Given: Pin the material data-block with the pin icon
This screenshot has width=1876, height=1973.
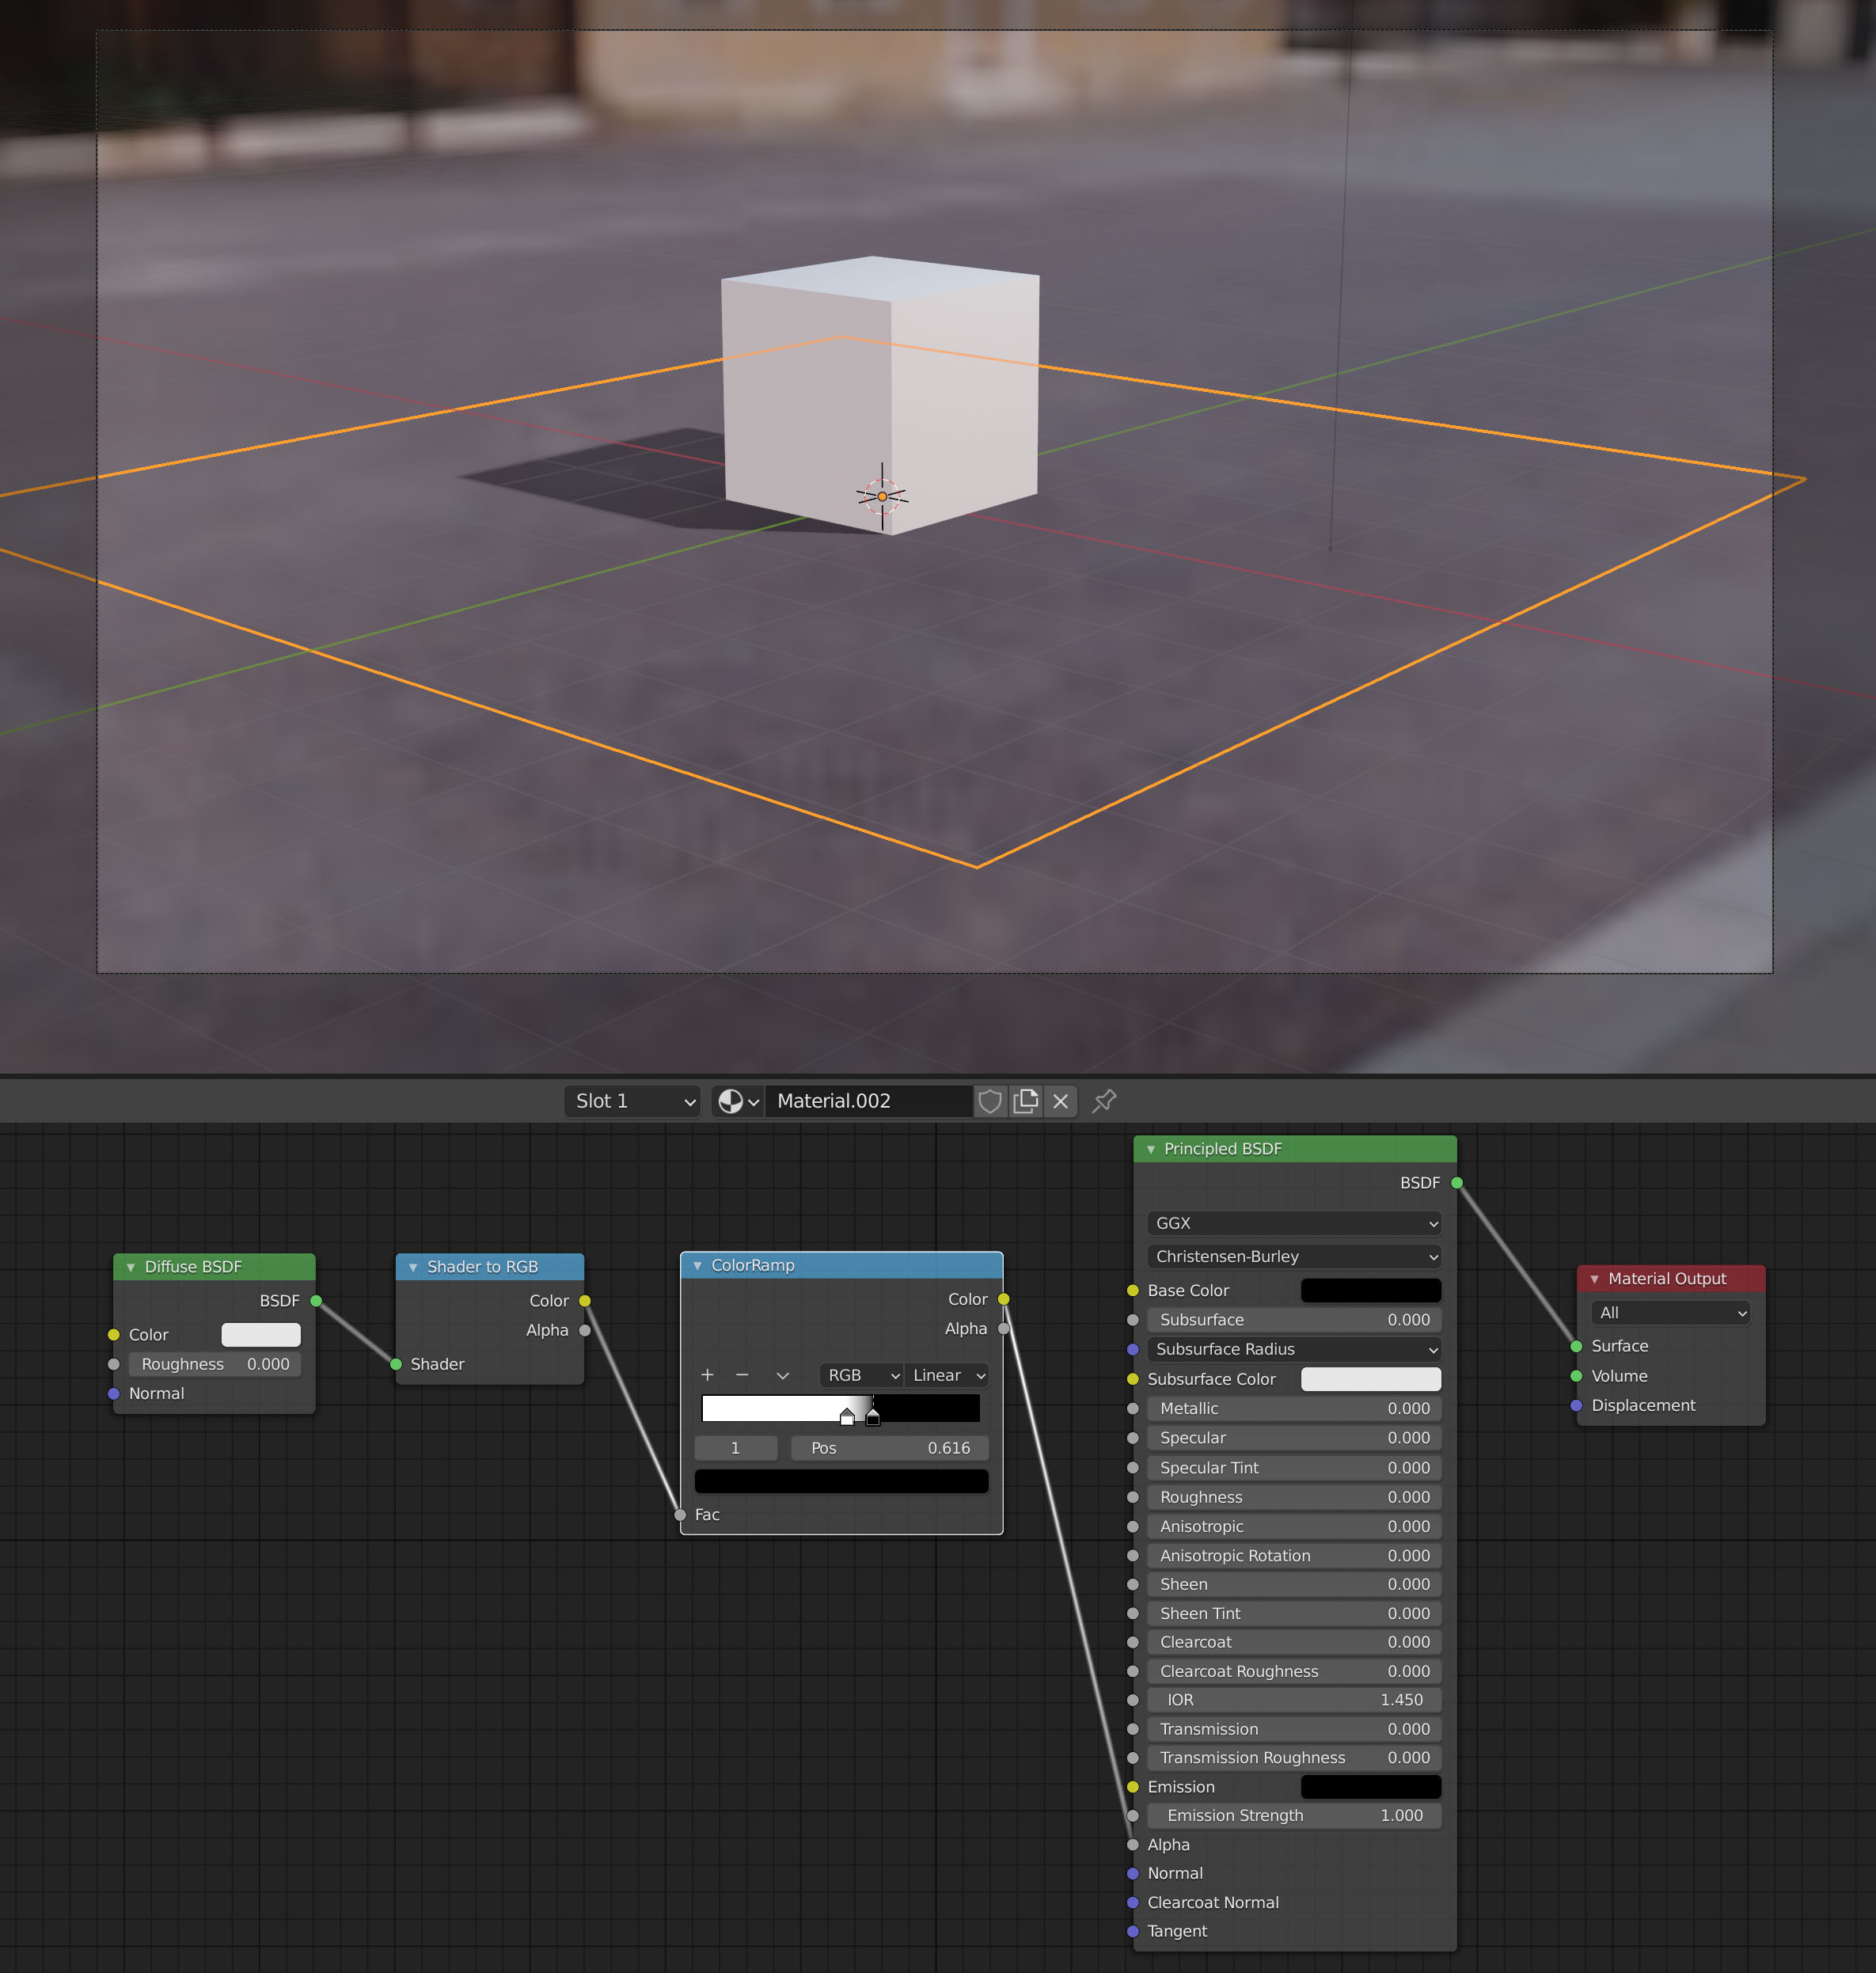Looking at the screenshot, I should (x=1103, y=1101).
